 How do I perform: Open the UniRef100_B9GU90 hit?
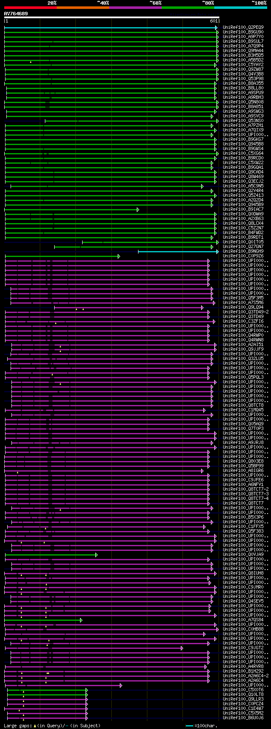(x=243, y=32)
